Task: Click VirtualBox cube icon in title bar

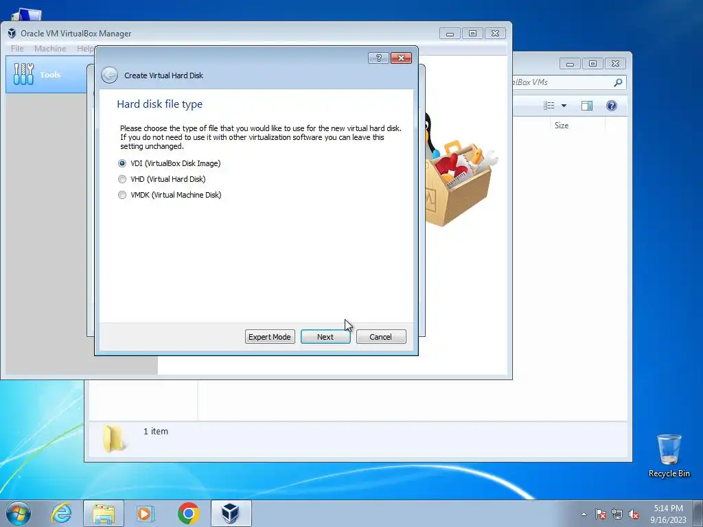Action: click(12, 34)
